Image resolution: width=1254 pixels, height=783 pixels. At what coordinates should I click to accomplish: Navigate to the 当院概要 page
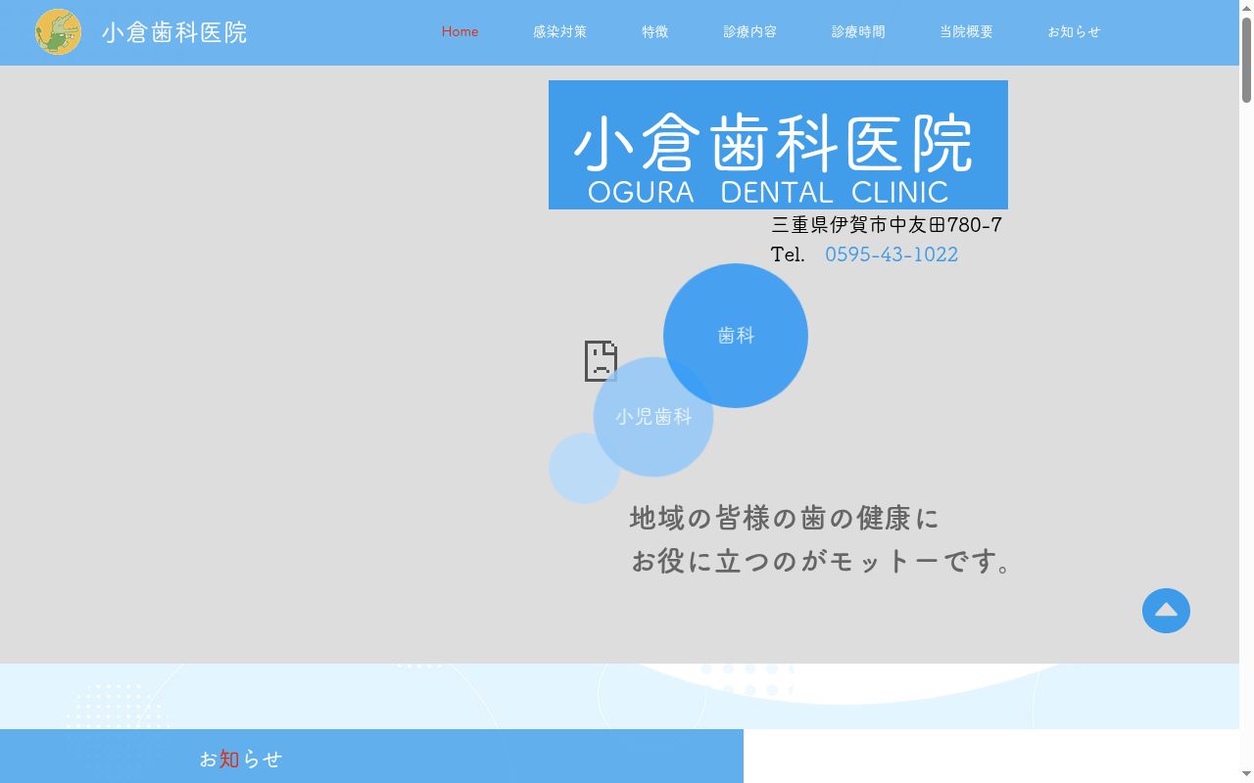coord(966,31)
